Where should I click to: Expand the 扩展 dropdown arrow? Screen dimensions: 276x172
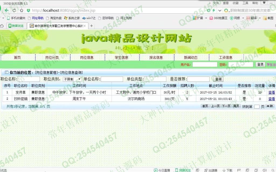coord(206,18)
